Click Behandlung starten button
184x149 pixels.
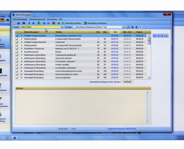tap(72, 23)
